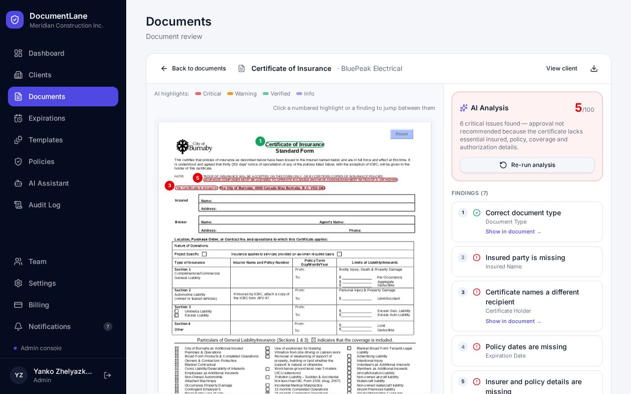Jump to highlight marker 3 in the document
Screen dimensions: 631x394
(170, 186)
